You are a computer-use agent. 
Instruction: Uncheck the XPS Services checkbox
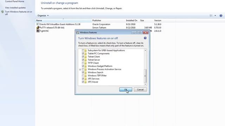click(83, 78)
